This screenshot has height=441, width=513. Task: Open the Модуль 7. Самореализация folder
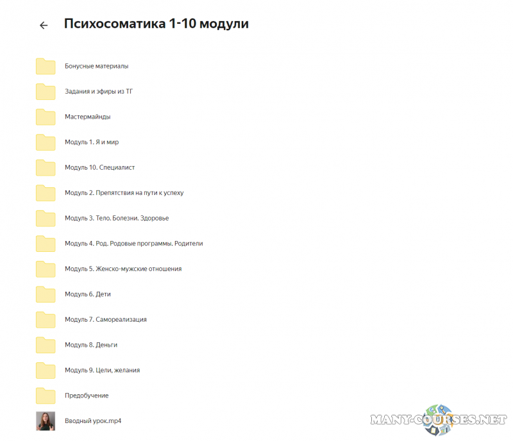coord(105,319)
